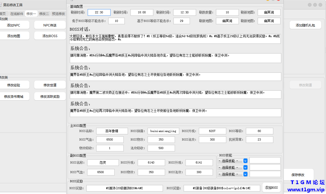The image size is (326, 194).
Task: Click the 刷数数量 field showing 10
Action: (x=227, y=12)
